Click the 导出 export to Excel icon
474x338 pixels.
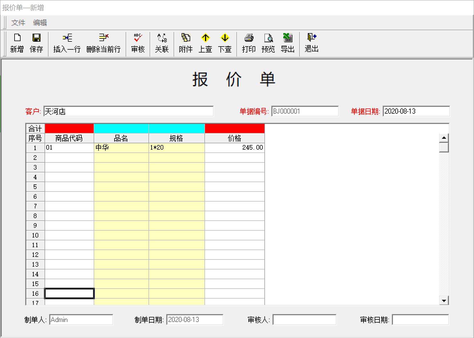287,43
